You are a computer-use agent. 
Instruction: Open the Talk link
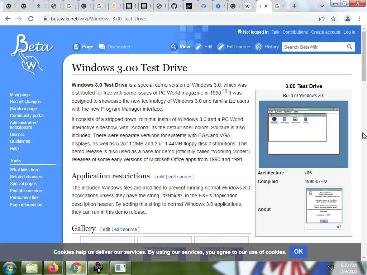(275, 32)
